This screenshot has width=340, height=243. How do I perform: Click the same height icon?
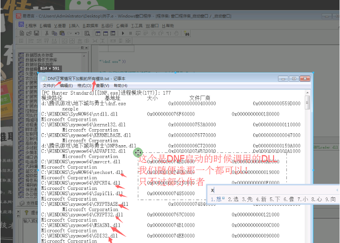pos(121,41)
